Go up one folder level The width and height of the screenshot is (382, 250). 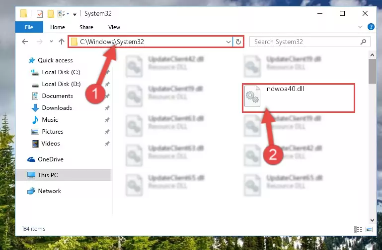62,42
